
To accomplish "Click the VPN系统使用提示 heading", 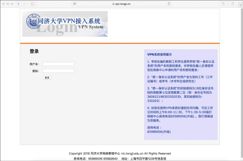I will pyautogui.click(x=160, y=54).
